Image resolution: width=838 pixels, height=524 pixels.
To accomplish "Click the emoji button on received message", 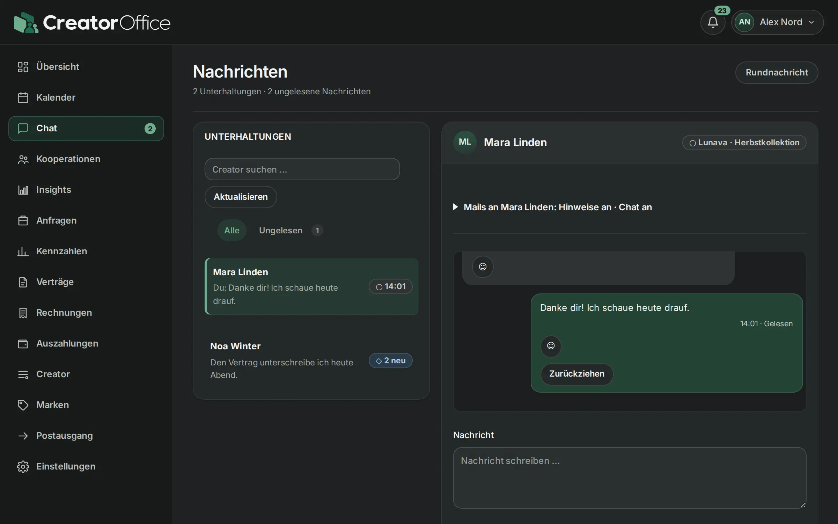I will pyautogui.click(x=483, y=267).
